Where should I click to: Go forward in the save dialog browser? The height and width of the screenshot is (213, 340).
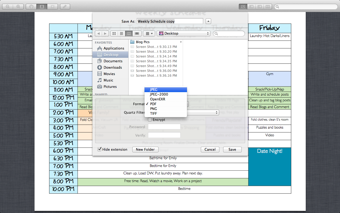(x=105, y=34)
